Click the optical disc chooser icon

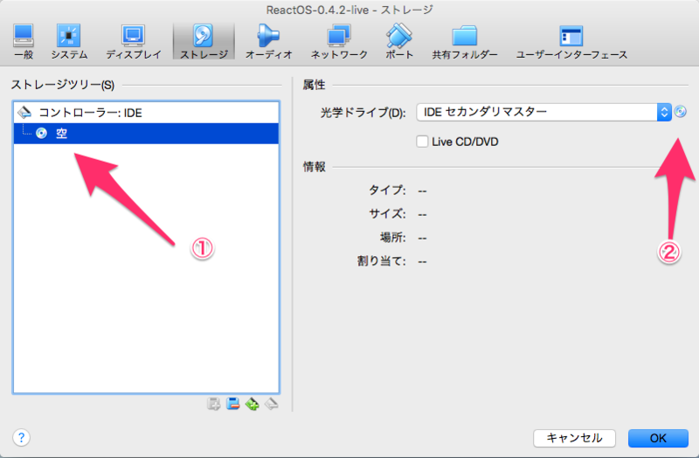point(681,112)
